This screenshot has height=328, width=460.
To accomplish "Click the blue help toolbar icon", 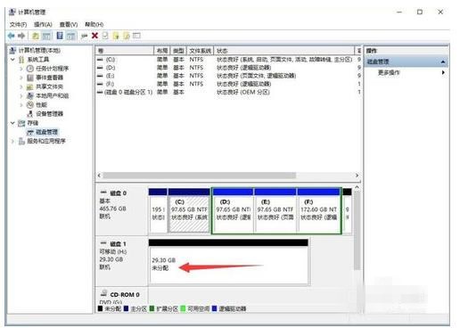I will tap(60, 36).
